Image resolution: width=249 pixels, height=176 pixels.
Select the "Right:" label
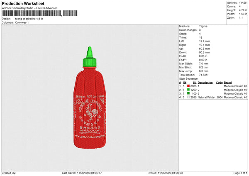(x=183, y=45)
